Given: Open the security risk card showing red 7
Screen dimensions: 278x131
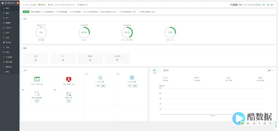Looking at the screenshot, I should point(117,59).
